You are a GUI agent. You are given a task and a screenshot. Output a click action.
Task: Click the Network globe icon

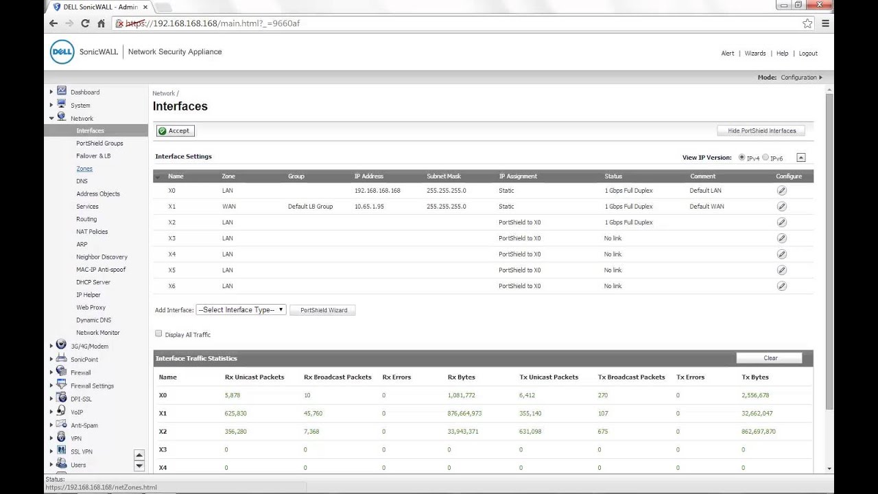62,117
